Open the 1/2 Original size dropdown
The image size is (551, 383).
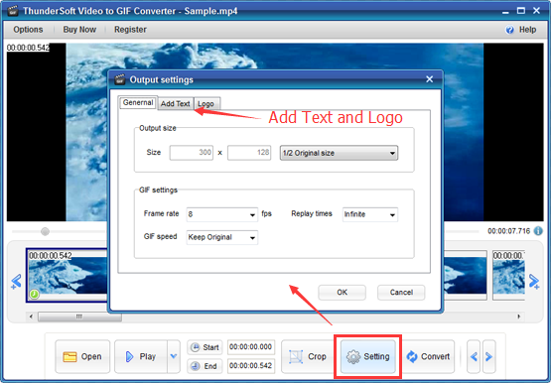pos(339,153)
